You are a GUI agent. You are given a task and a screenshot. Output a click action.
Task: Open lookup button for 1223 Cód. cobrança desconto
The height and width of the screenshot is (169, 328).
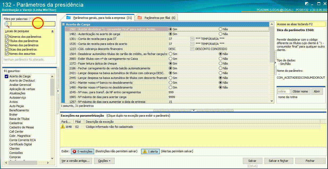pos(192,49)
